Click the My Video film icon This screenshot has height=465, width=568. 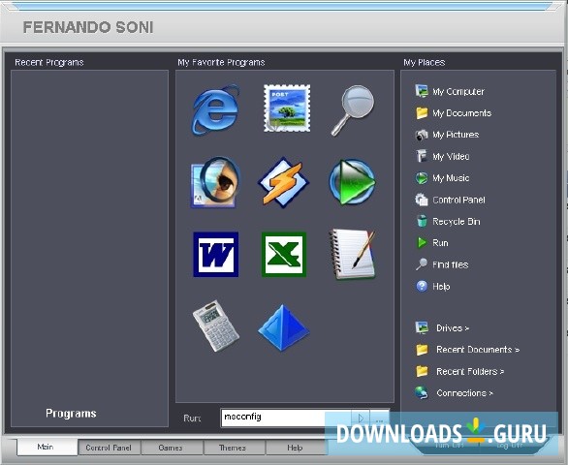click(422, 156)
